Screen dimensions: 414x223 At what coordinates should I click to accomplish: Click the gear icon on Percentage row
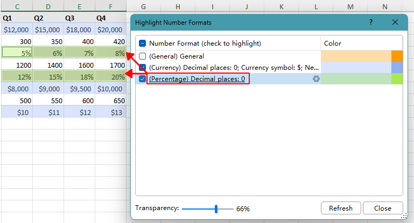tap(316, 79)
